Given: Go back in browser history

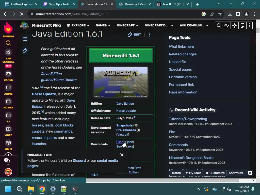Looking at the screenshot, I should (6, 14).
